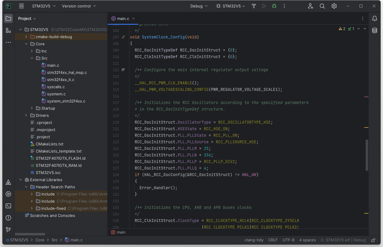Image resolution: width=383 pixels, height=247 pixels.
Task: Show the Notifications panel
Action: pos(375,18)
